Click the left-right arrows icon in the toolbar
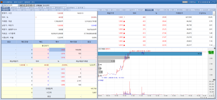This screenshot has width=217, height=100. pos(21,5)
